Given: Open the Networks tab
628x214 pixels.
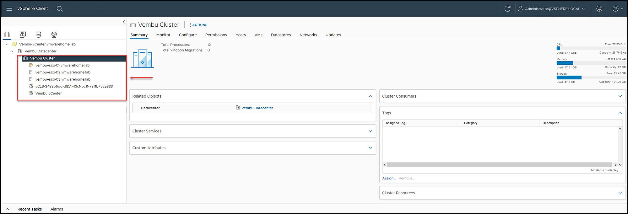Looking at the screenshot, I should pyautogui.click(x=308, y=35).
